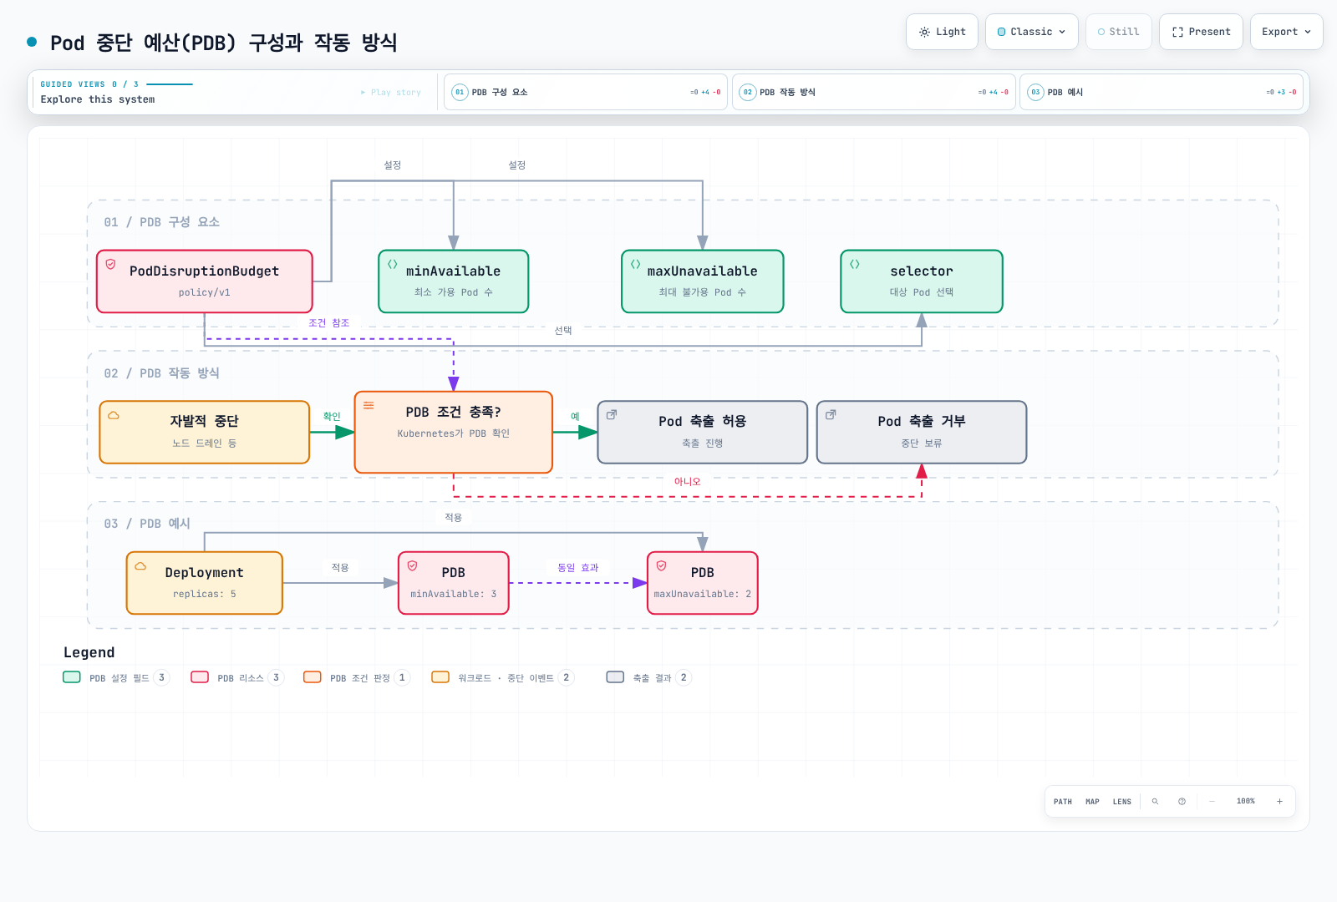Screen dimensions: 1337x902
Task: Click the shield icon on PDB minAvailable: 3 node
Action: (x=412, y=565)
